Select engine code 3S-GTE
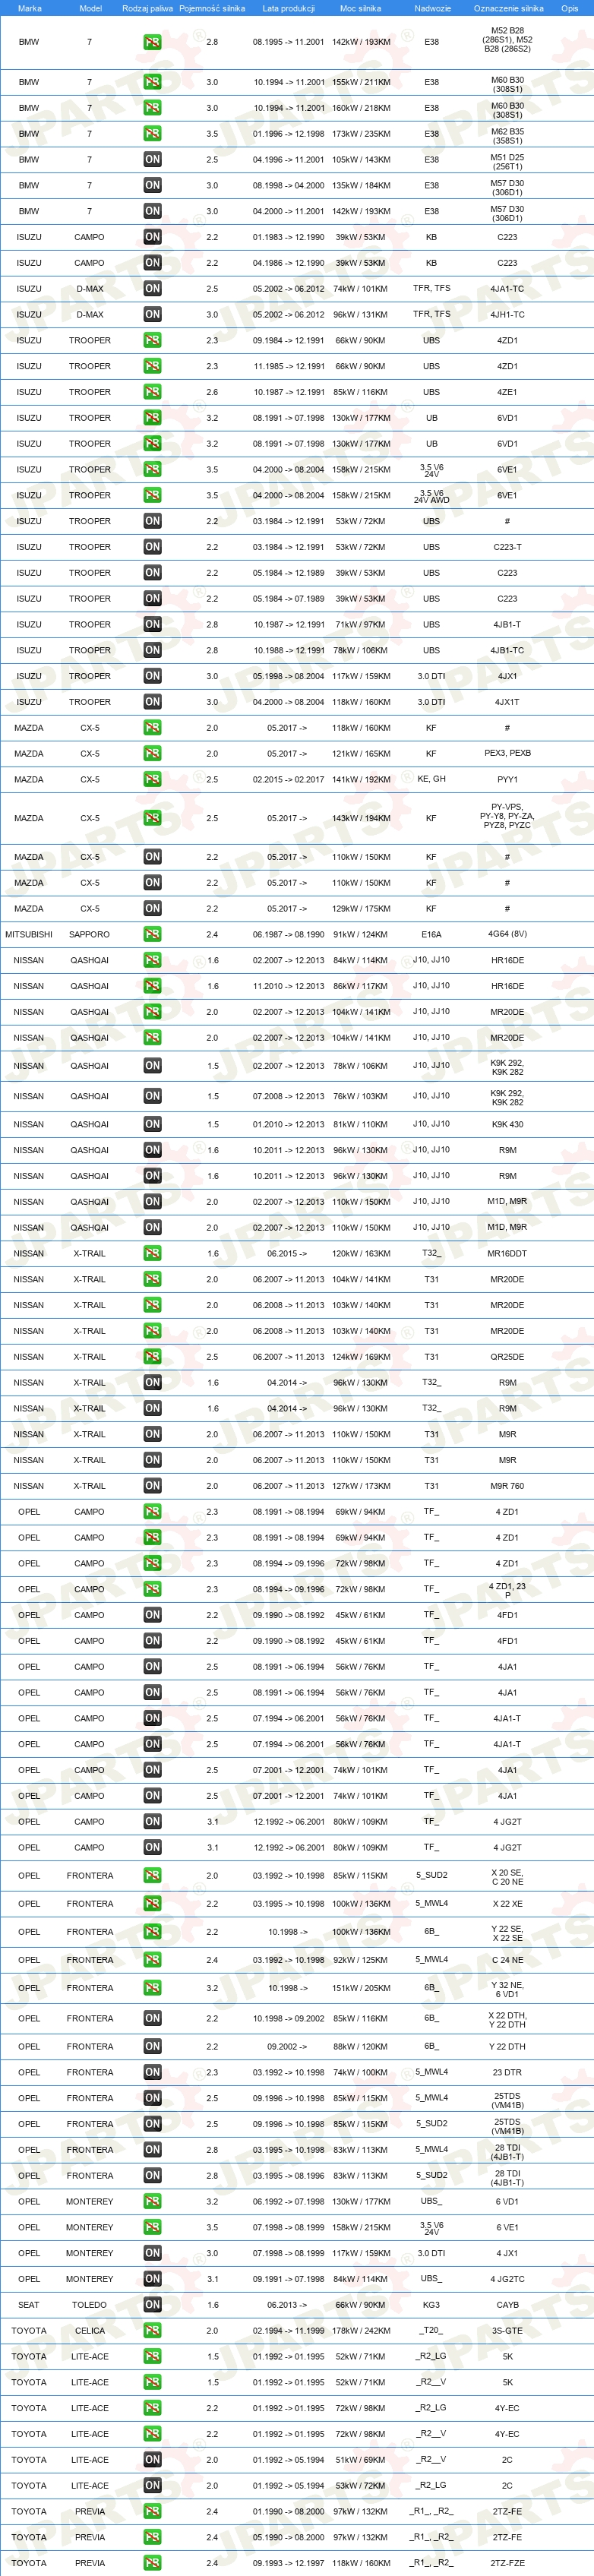The image size is (594, 2576). (507, 2331)
